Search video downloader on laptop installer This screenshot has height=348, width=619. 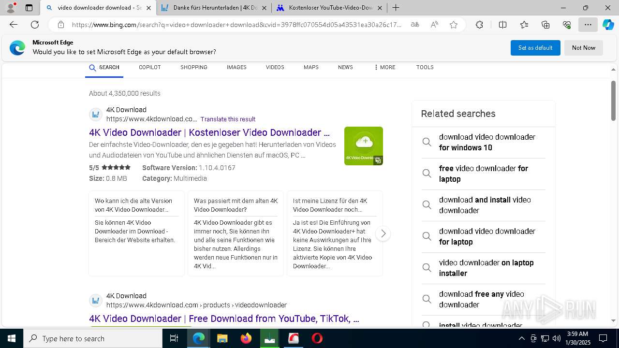484,268
